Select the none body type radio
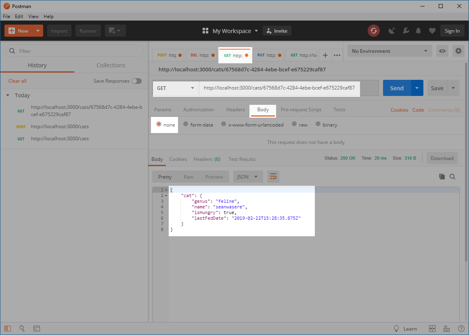The image size is (469, 335). click(x=159, y=124)
